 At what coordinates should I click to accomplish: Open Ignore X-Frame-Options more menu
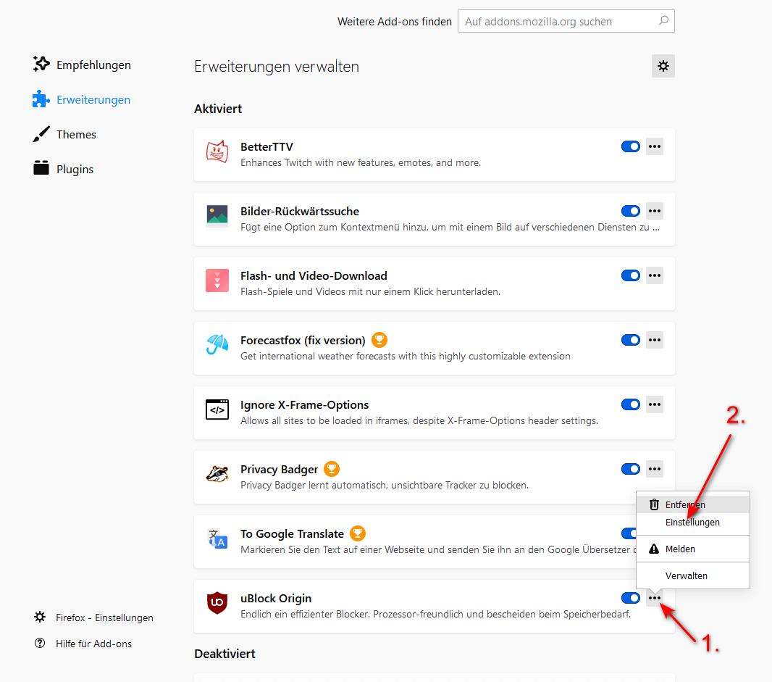655,404
